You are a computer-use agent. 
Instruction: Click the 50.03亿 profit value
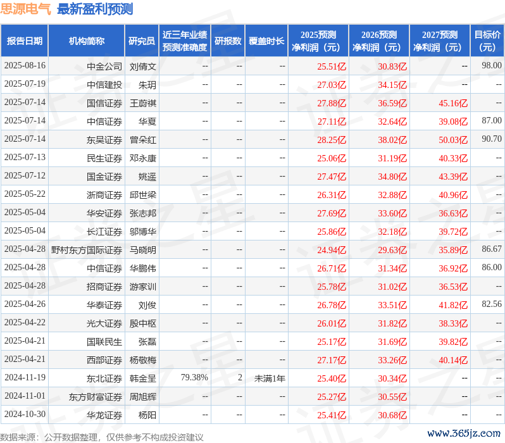[453, 140]
